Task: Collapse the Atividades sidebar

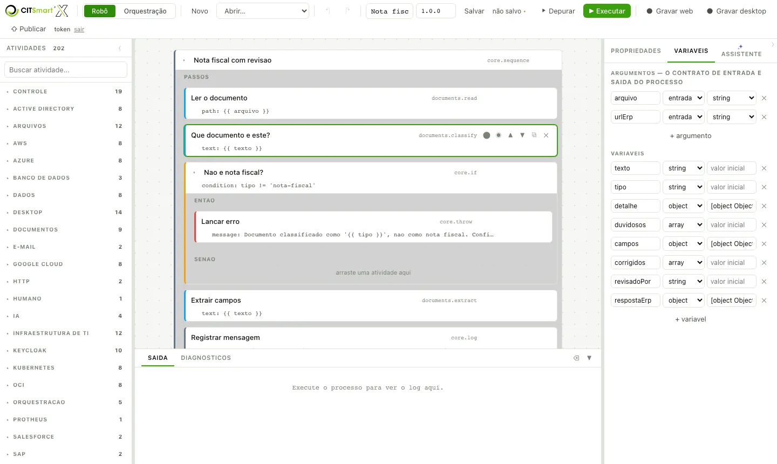Action: pyautogui.click(x=120, y=48)
